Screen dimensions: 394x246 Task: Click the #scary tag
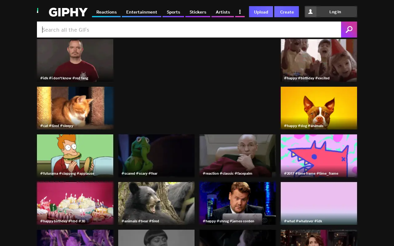click(142, 173)
